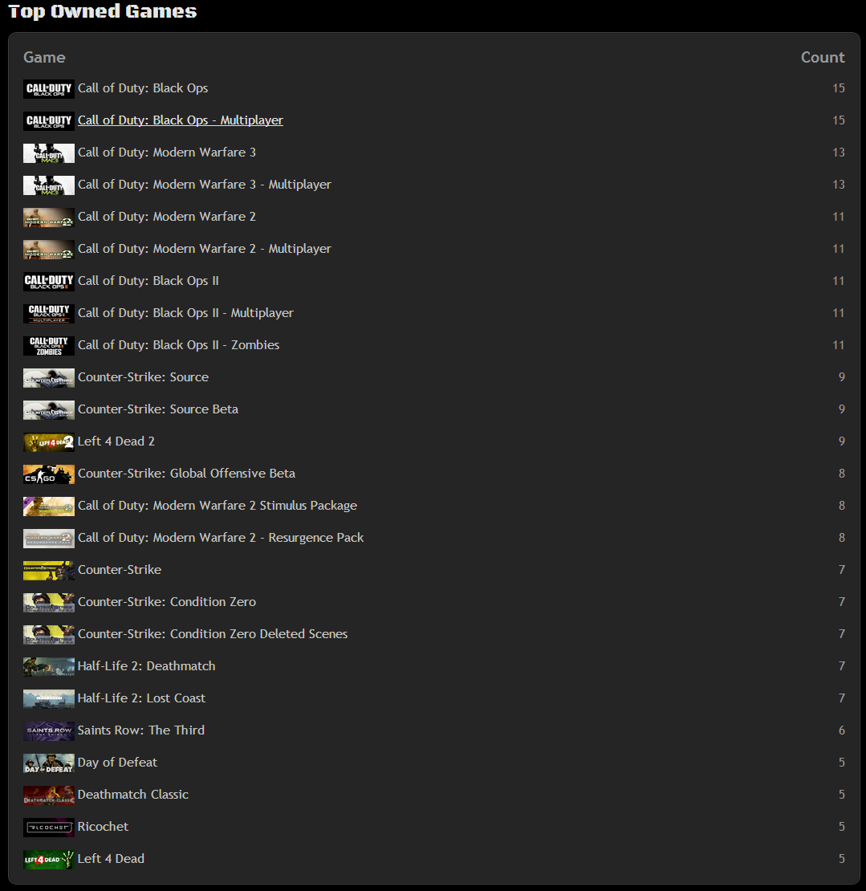This screenshot has height=891, width=866.
Task: Open Call of Duty: Modern Warfare 2 - Multiplayer link
Action: point(204,249)
